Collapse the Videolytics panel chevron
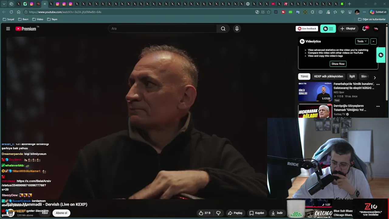This screenshot has height=219, width=389. coord(374,41)
